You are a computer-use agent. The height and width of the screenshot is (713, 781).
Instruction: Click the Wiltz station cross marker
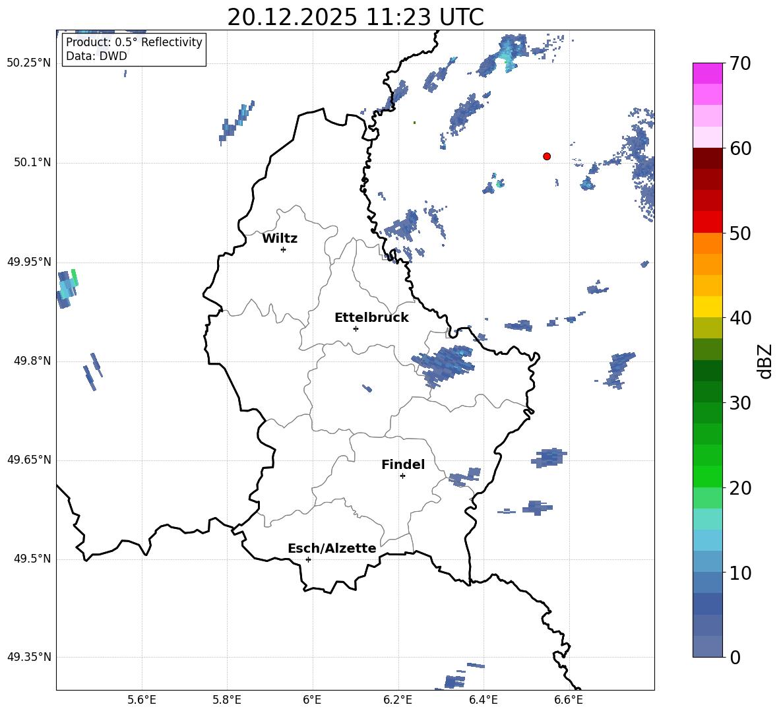[284, 249]
